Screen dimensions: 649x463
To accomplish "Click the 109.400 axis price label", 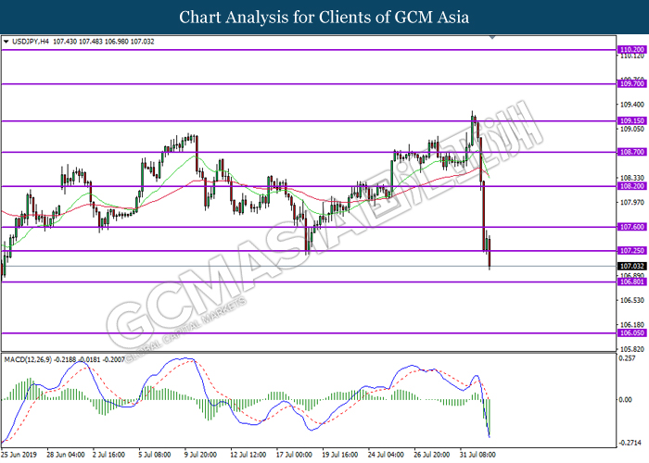I will tap(632, 105).
